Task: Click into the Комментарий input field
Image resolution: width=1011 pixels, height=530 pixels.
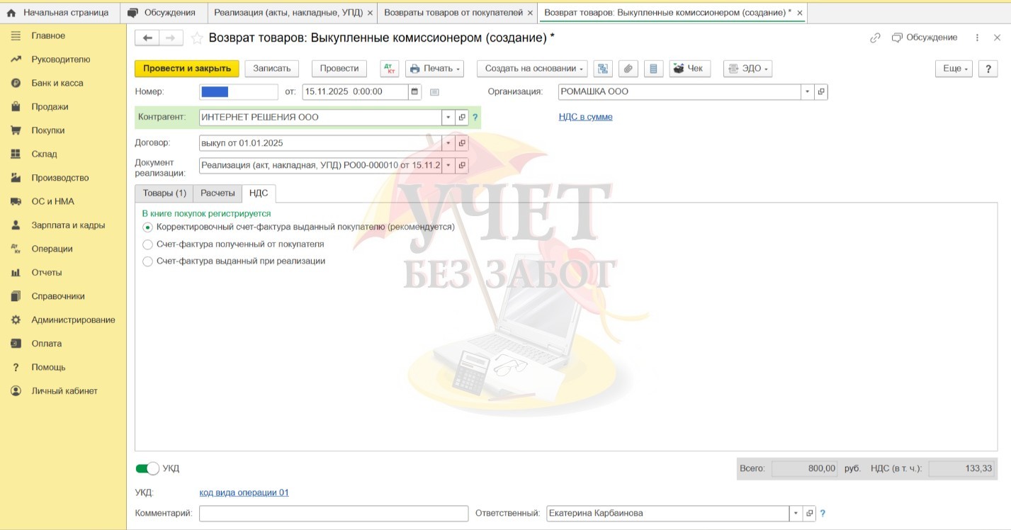Action: click(334, 513)
